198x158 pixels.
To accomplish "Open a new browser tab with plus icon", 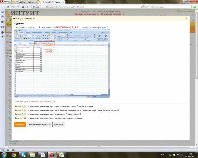I will pos(67,2).
